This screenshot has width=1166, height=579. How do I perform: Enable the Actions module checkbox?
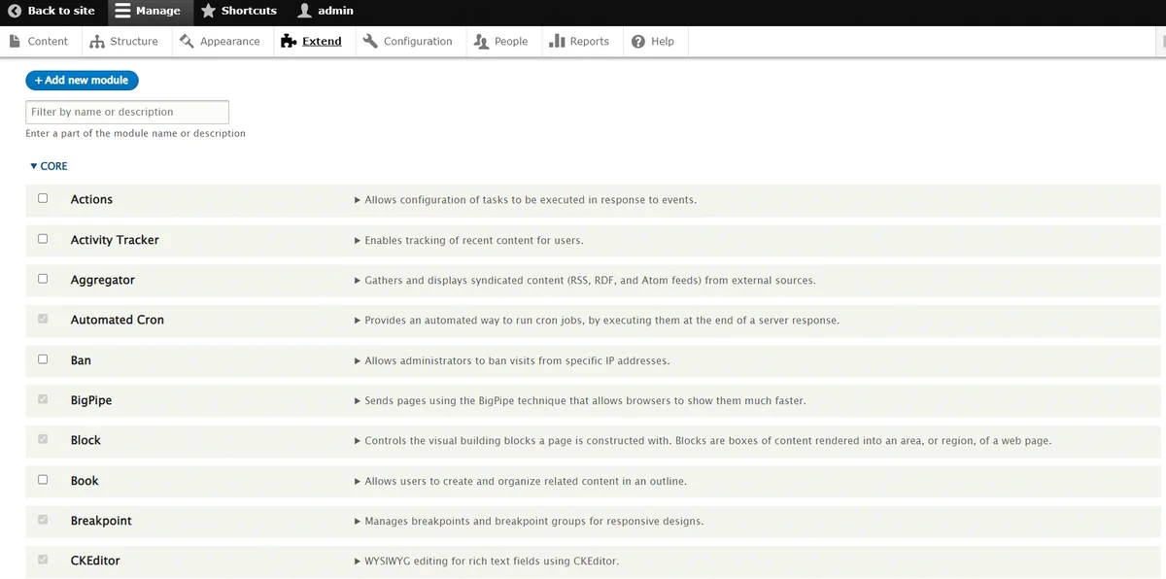coord(43,198)
